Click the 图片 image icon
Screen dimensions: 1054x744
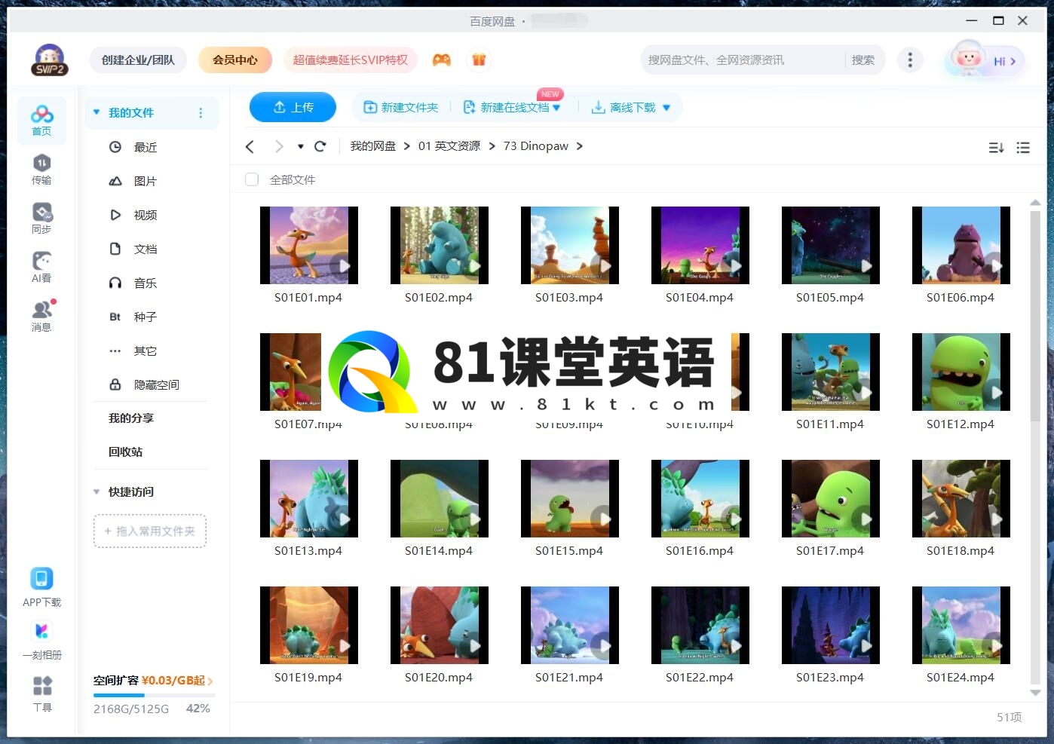(115, 181)
